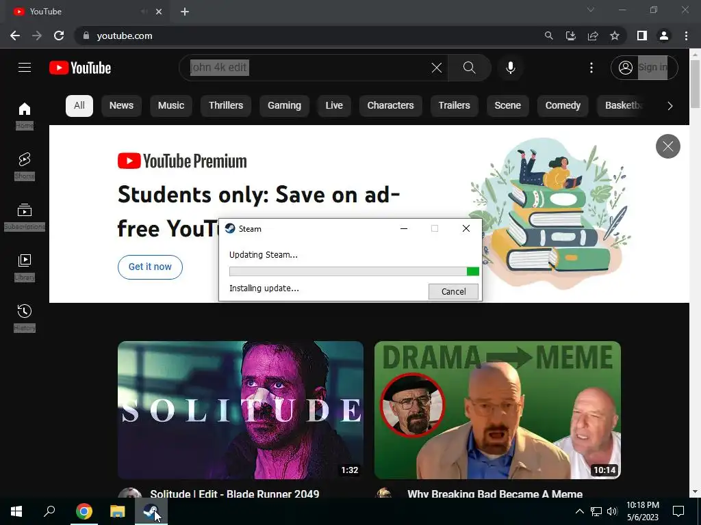Image resolution: width=701 pixels, height=525 pixels.
Task: Click the browser back arrow
Action: click(15, 36)
